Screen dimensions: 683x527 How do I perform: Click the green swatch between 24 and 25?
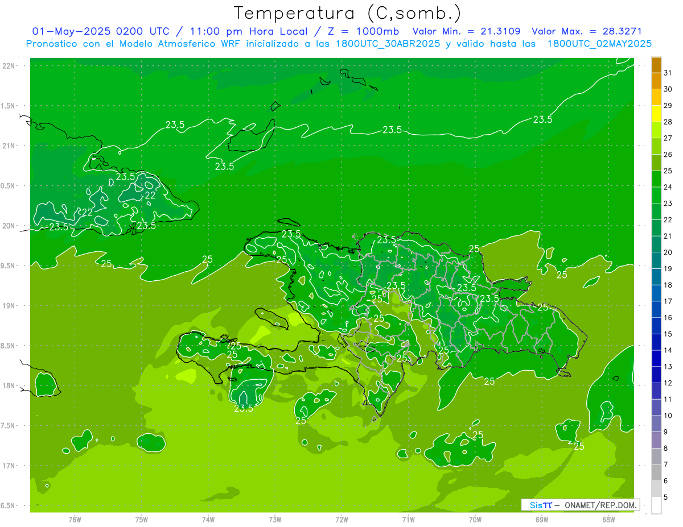click(656, 179)
